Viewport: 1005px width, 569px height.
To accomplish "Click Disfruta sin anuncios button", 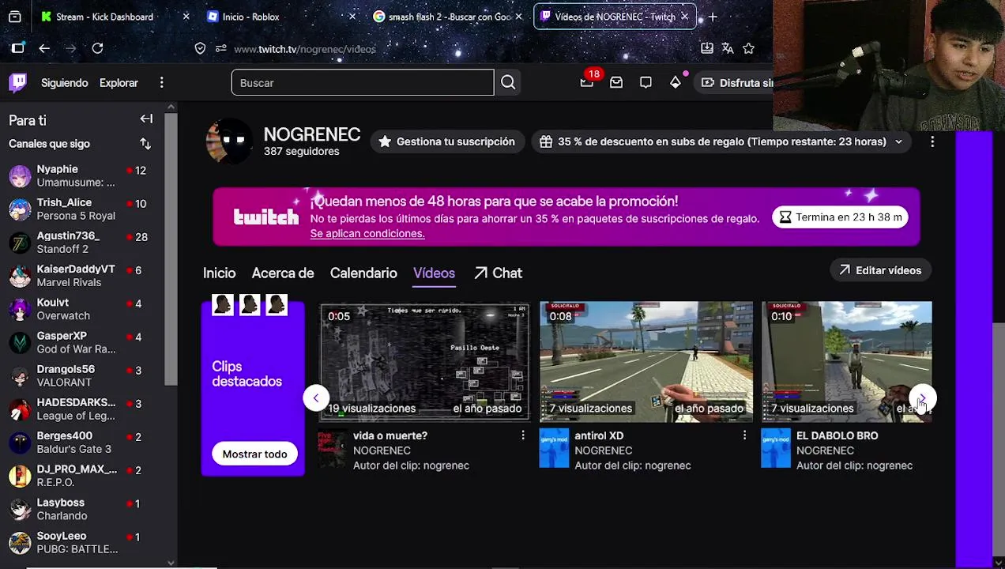I will tap(736, 83).
